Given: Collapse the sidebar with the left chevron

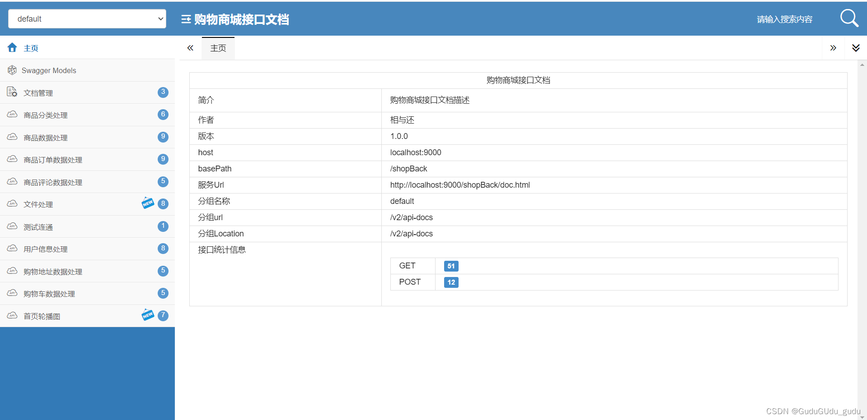Looking at the screenshot, I should (x=190, y=47).
